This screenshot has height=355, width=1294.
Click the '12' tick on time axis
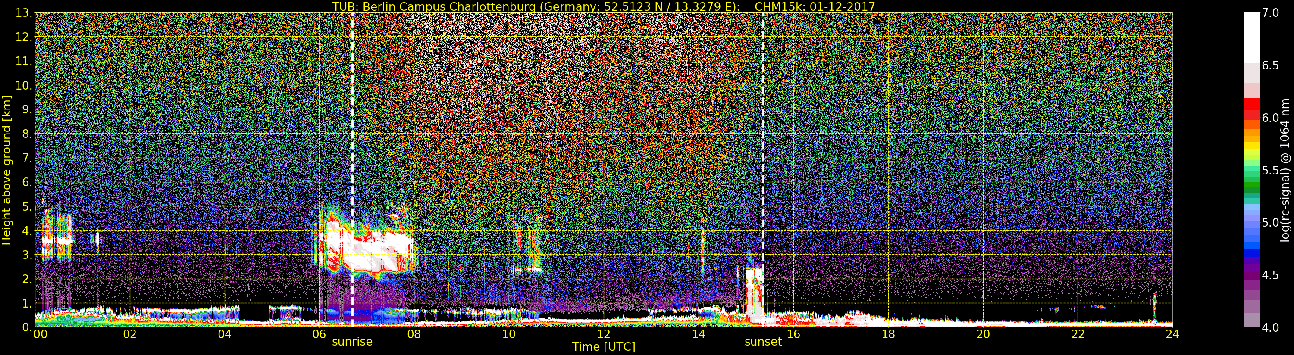click(x=604, y=334)
